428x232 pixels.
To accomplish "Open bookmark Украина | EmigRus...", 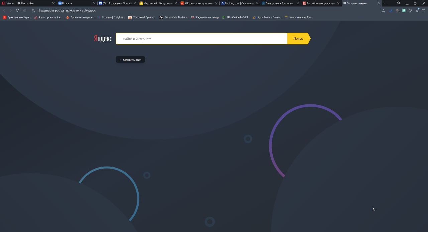I will (111, 17).
